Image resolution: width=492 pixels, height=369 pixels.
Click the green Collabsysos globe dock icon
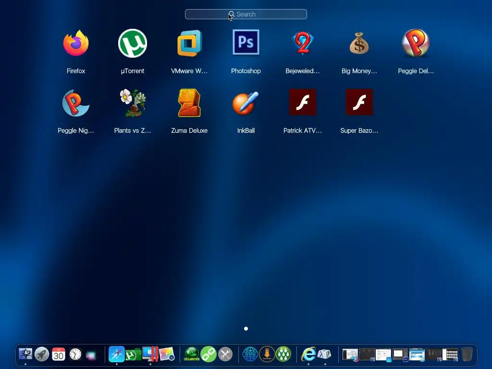pos(192,354)
